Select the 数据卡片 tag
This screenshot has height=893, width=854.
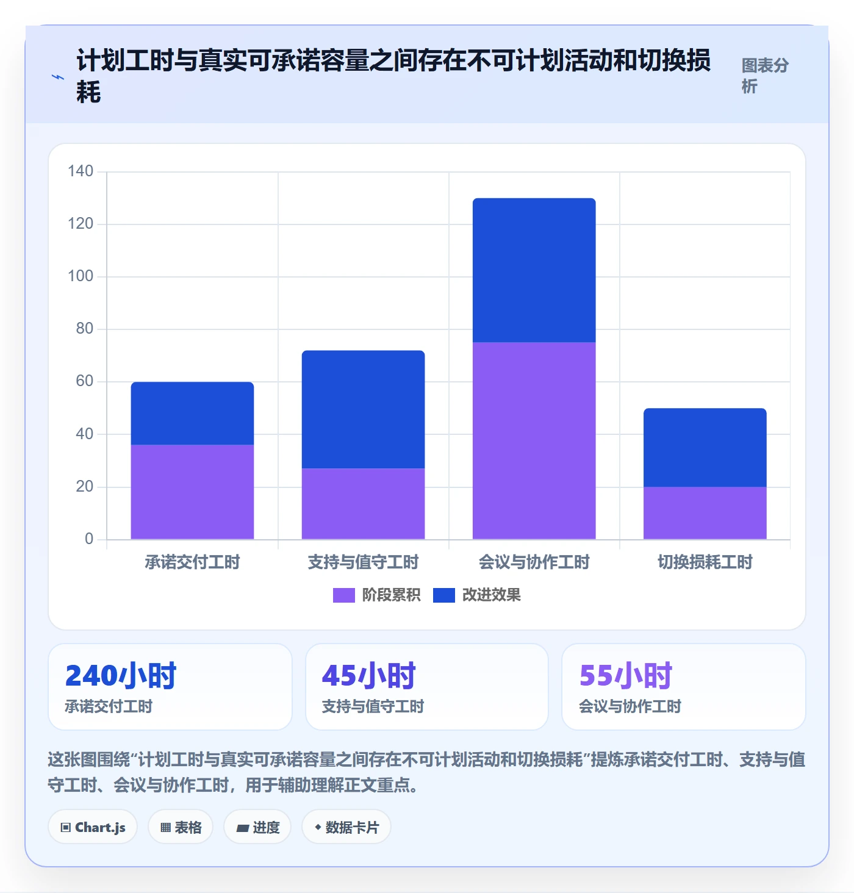coord(346,827)
